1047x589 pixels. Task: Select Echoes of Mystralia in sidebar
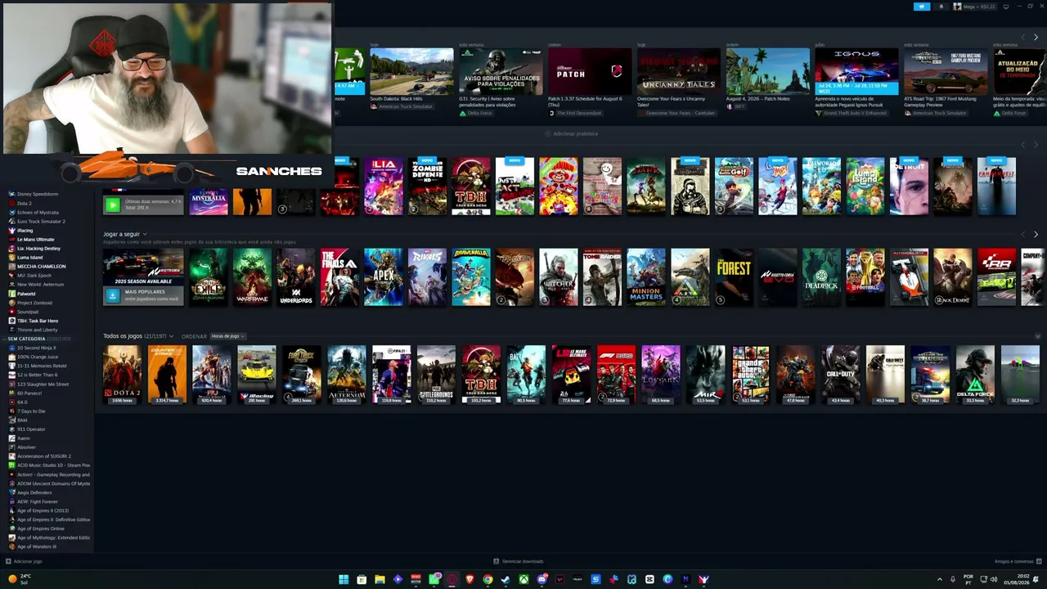38,212
